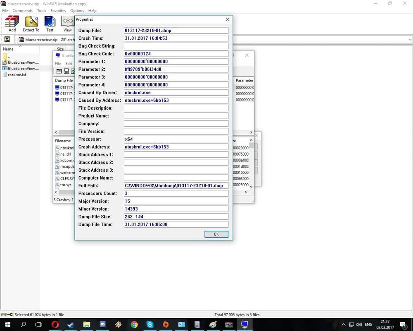The image size is (413, 331).
Task: Select the parent folder ".." entry
Action: coord(7,56)
